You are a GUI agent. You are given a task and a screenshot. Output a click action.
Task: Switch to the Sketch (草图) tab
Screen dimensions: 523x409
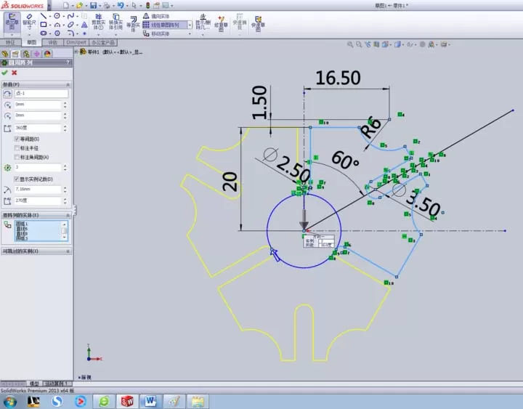tap(32, 42)
